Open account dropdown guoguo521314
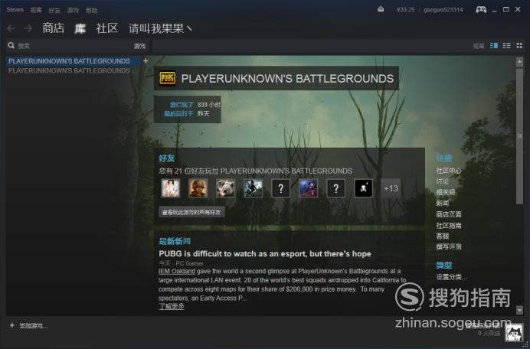This screenshot has height=349, width=530. click(443, 10)
